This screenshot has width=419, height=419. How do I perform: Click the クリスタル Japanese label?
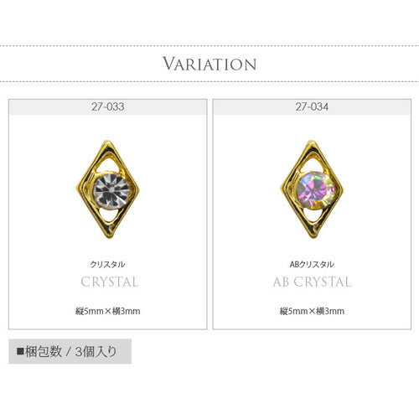pyautogui.click(x=107, y=264)
